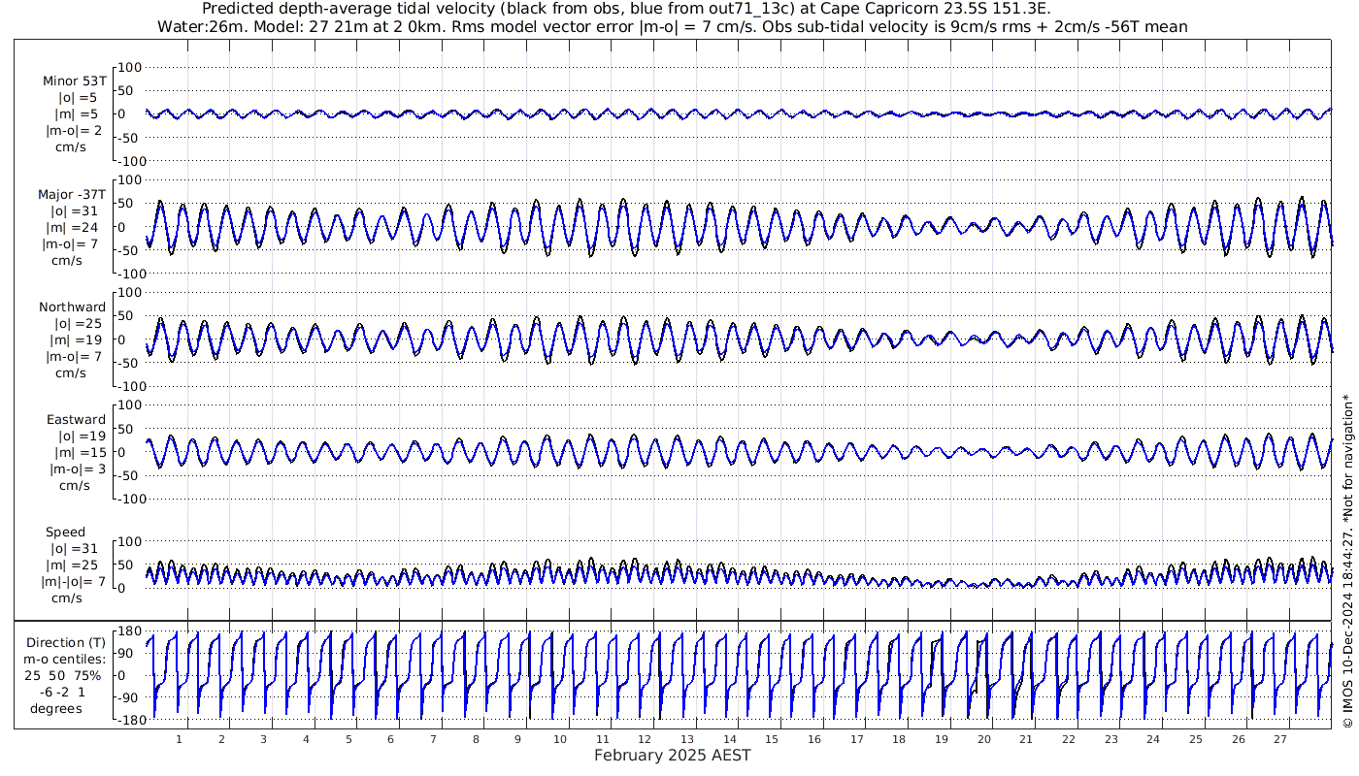Click the 'February 2025 AEST' axis label
The height and width of the screenshot is (776, 1359).
coord(672,756)
